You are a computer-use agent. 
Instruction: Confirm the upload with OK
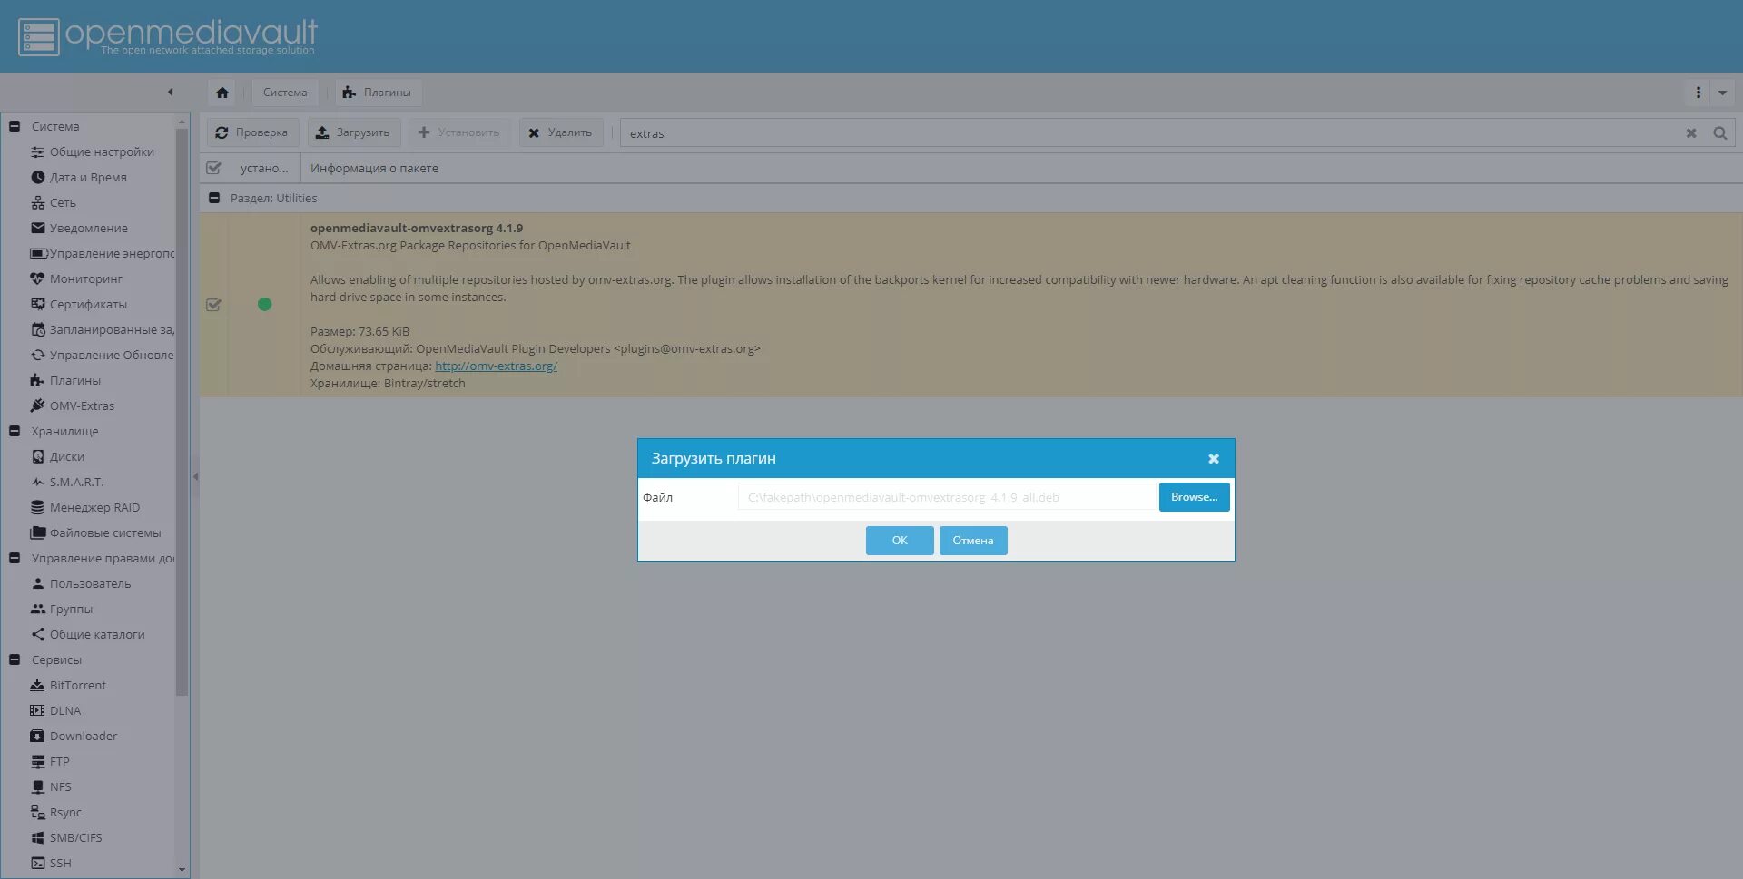coord(900,541)
